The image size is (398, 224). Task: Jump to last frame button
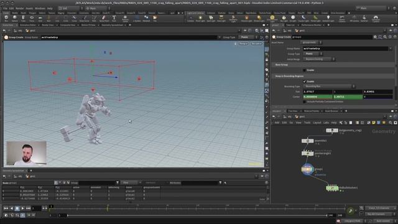[28, 208]
